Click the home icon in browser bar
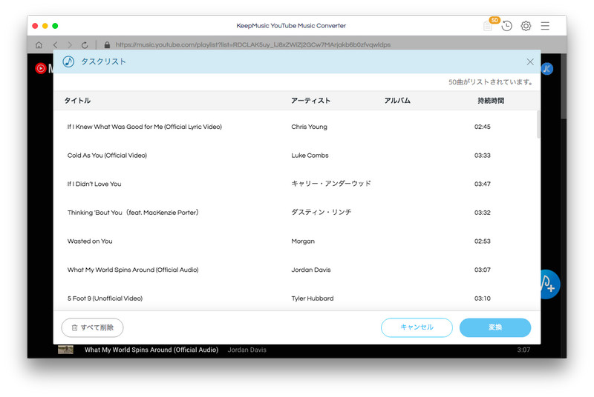This screenshot has width=594, height=397. [39, 45]
